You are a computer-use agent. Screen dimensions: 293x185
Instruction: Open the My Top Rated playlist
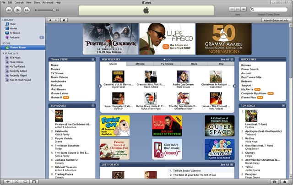coord(17,66)
